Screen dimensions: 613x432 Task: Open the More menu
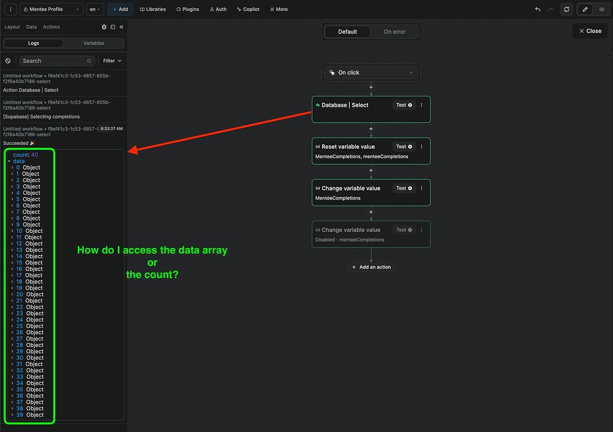coord(278,9)
